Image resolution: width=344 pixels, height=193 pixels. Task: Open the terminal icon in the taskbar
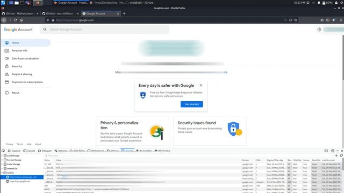point(22,3)
